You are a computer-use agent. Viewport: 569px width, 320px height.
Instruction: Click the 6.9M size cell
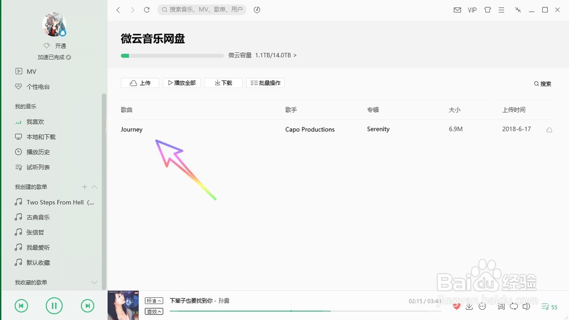(x=456, y=129)
